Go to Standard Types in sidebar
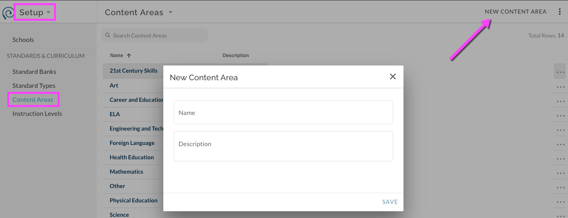This screenshot has width=568, height=218. point(34,85)
